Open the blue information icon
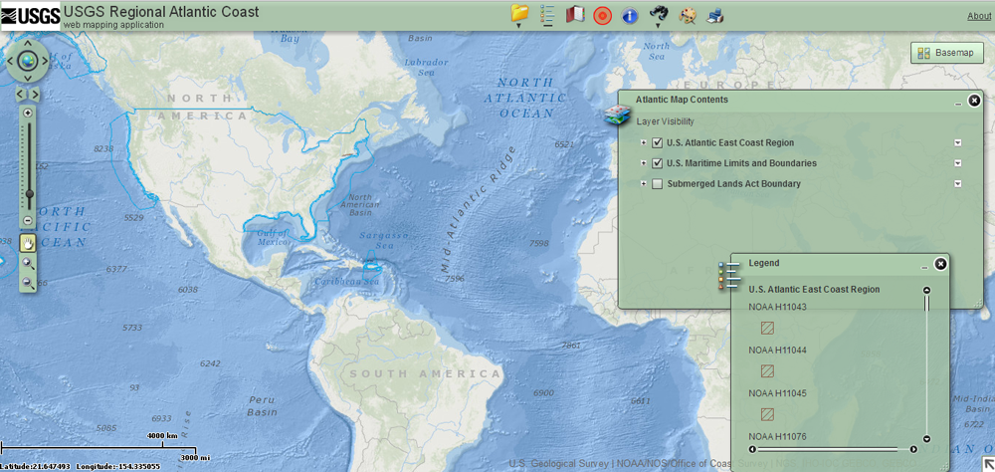 coord(630,17)
